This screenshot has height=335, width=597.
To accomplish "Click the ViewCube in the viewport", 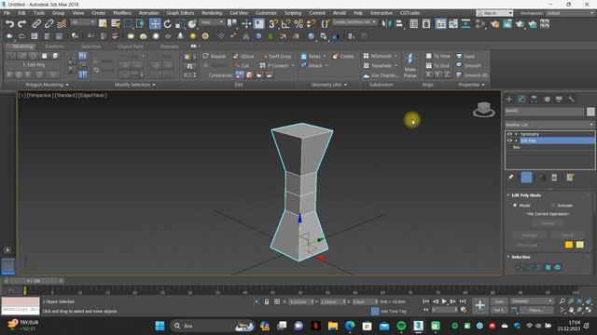I will (x=484, y=110).
